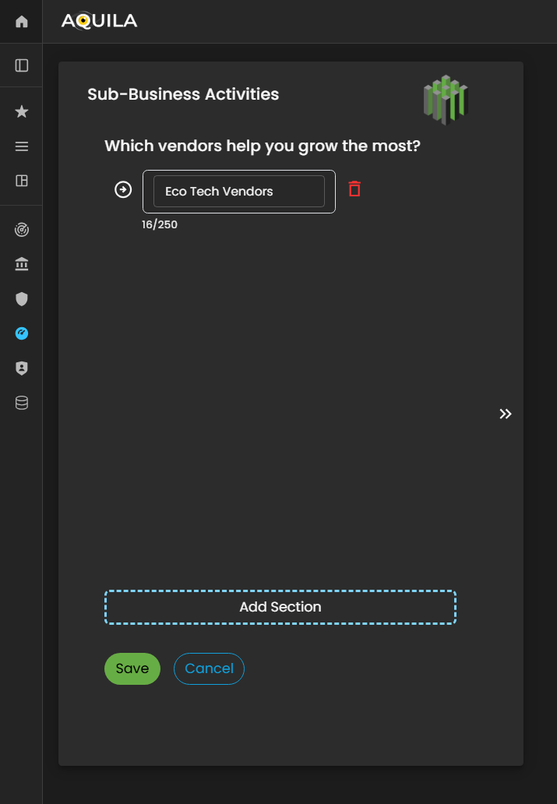Click the Eco Tech Vendors text field
Image resolution: width=557 pixels, height=804 pixels.
(238, 192)
